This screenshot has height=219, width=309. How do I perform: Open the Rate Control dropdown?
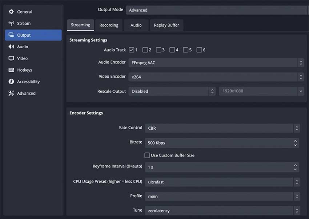click(x=222, y=128)
